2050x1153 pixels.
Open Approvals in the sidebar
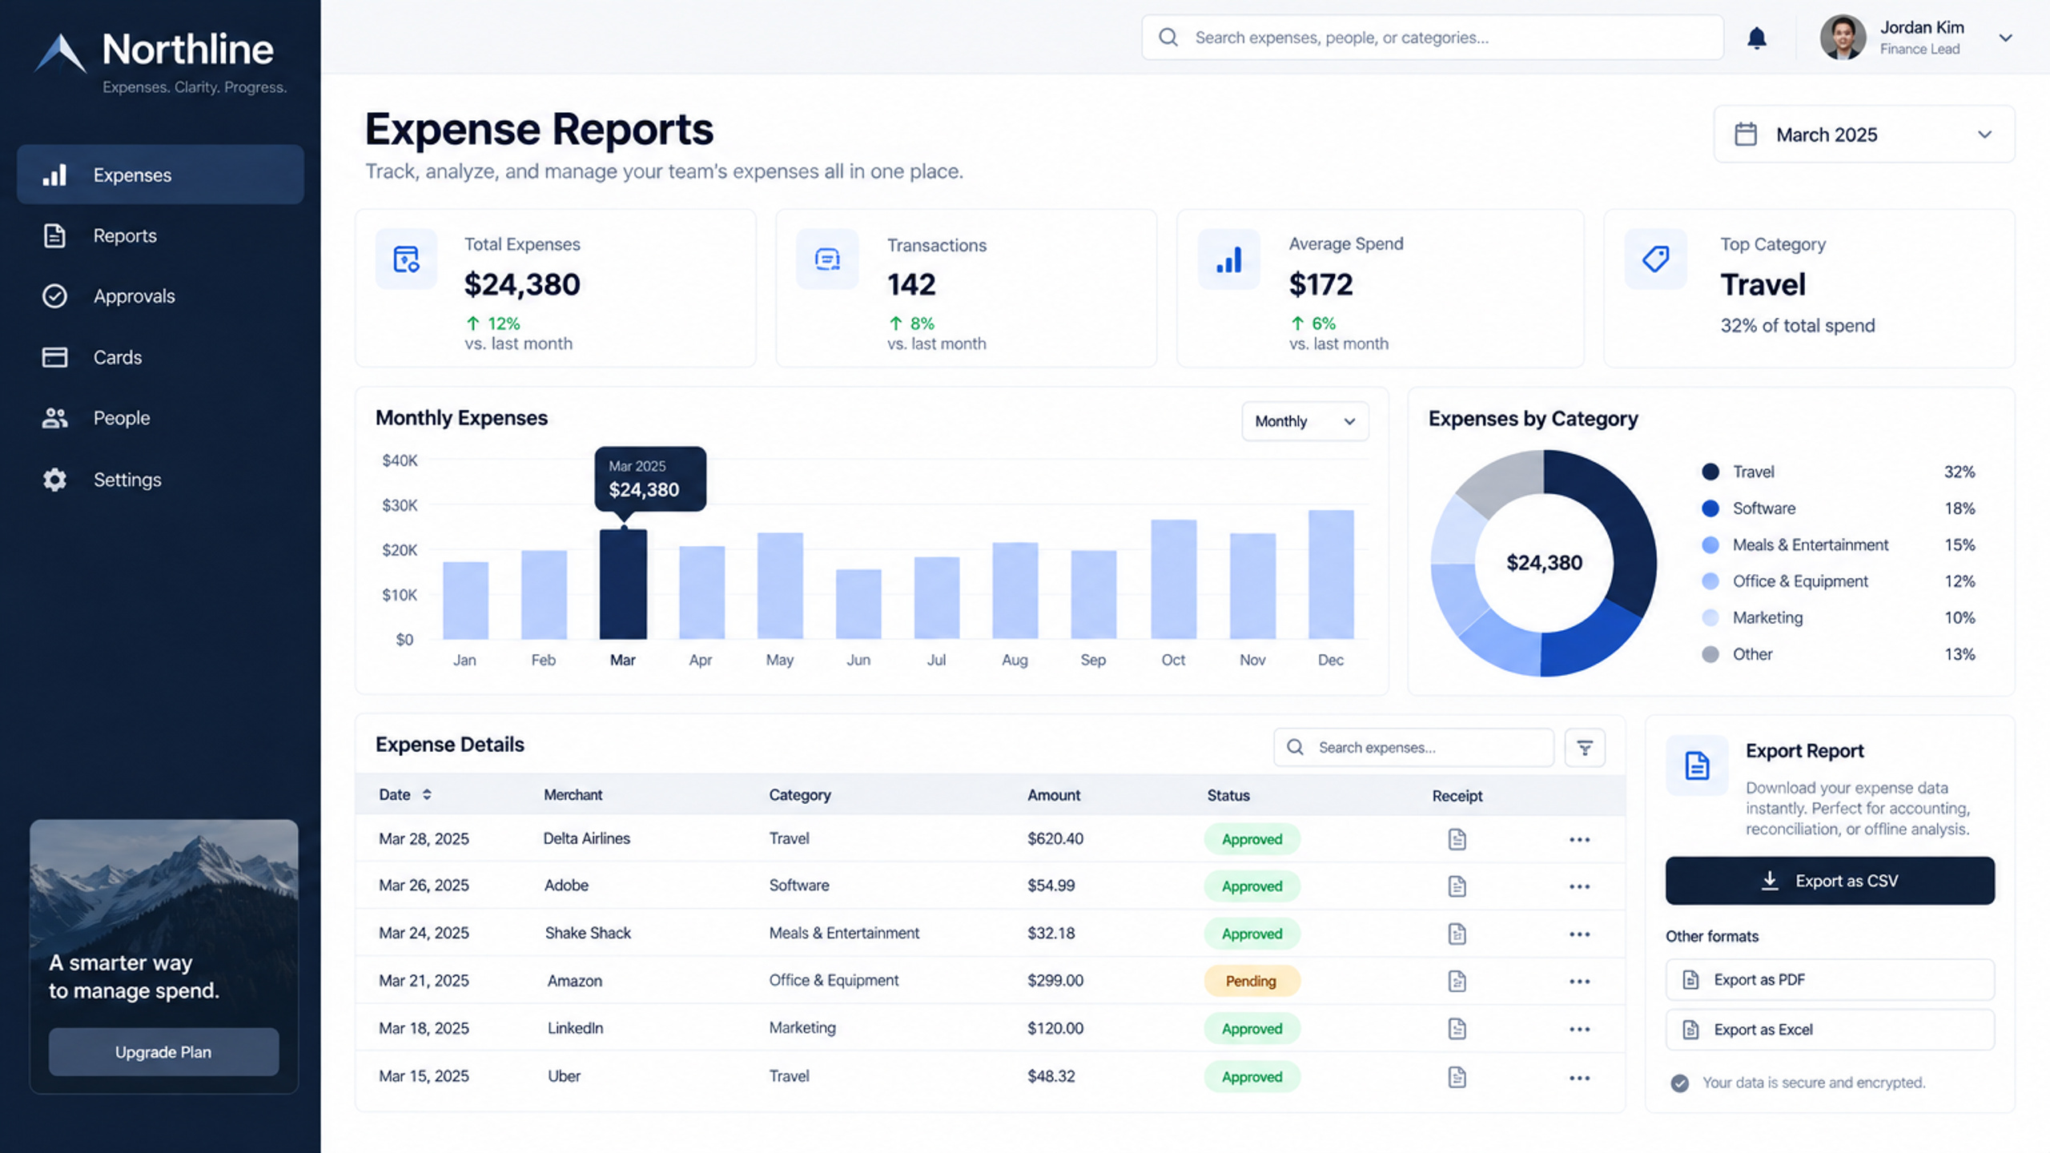tap(160, 296)
